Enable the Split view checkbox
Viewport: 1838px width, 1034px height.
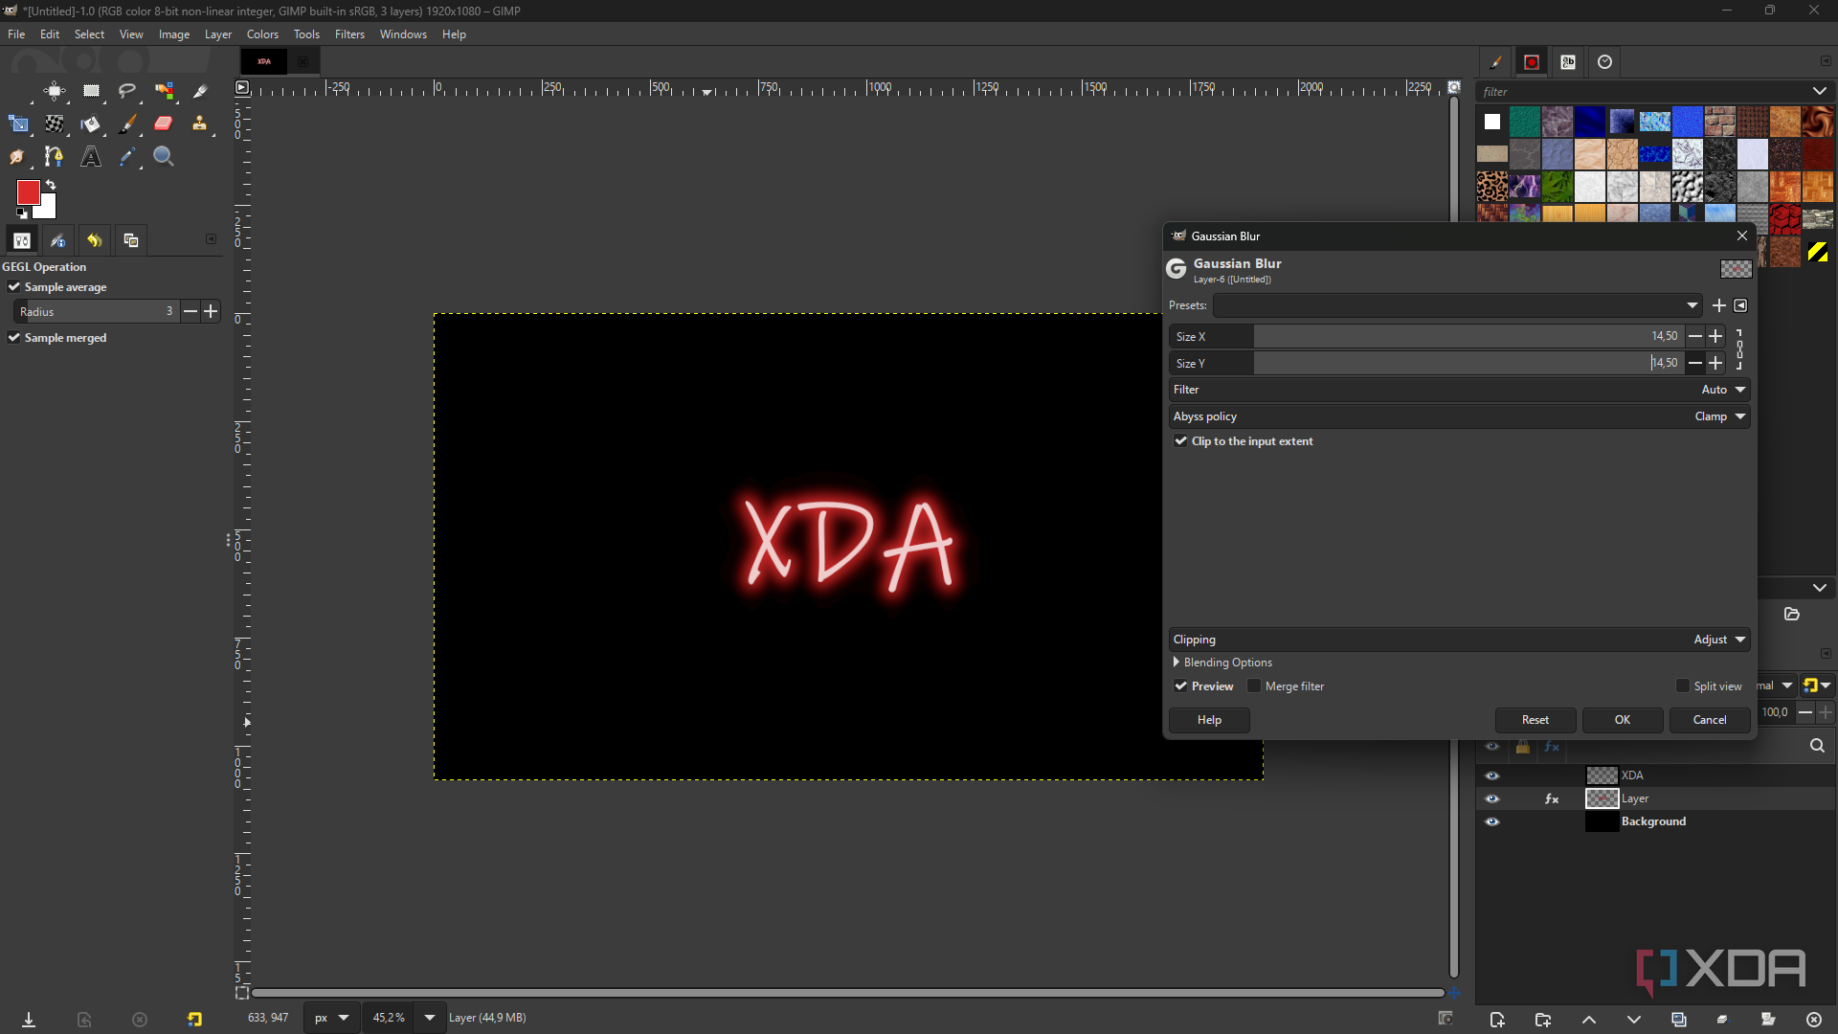pos(1683,686)
